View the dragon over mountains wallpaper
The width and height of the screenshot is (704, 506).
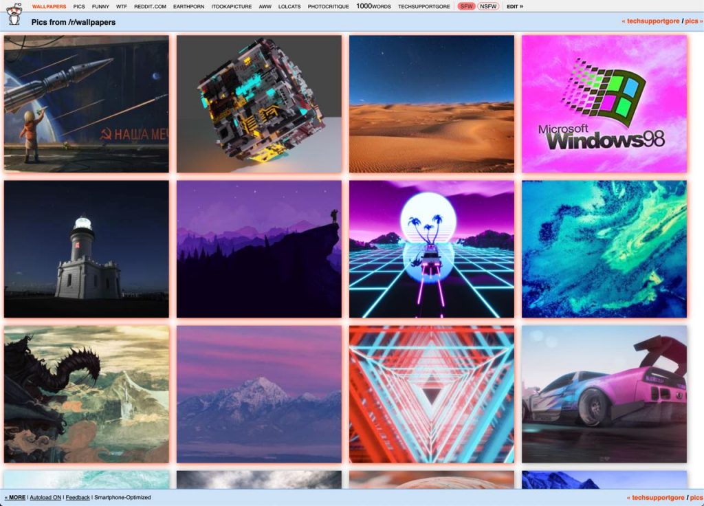click(87, 394)
